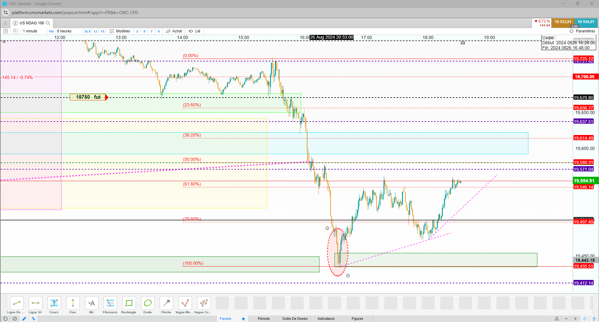Click the reset chart scale icon
Image resolution: width=599 pixels, height=322 pixels.
pyautogui.click(x=557, y=319)
